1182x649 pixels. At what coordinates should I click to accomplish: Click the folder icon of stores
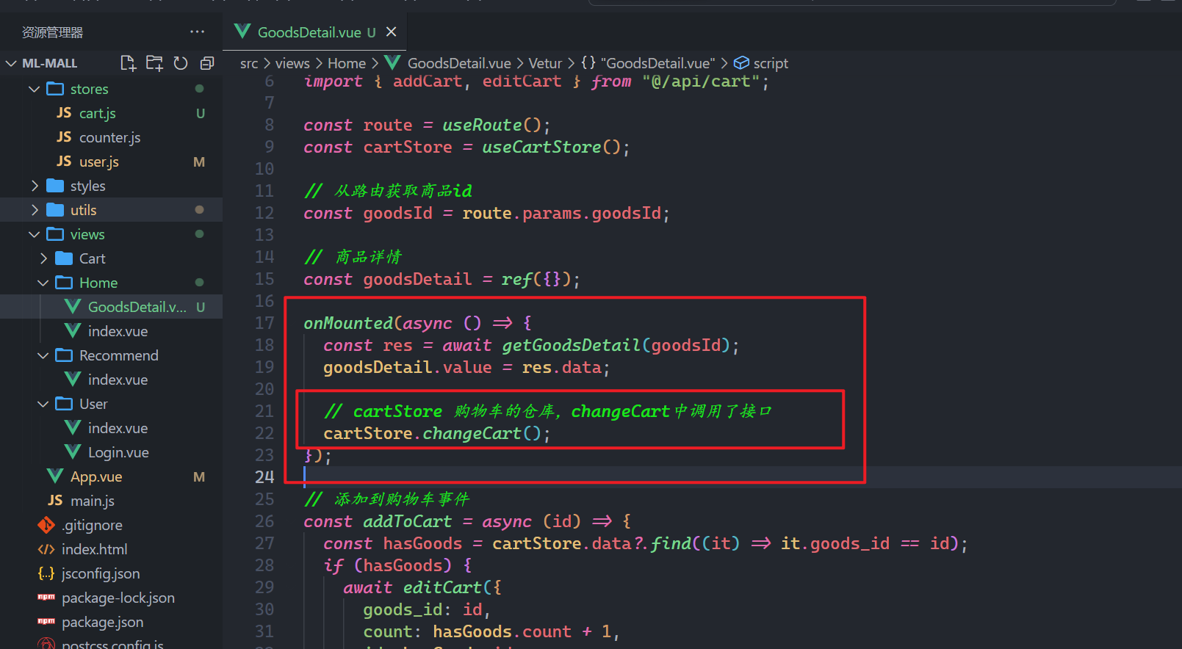coord(55,89)
